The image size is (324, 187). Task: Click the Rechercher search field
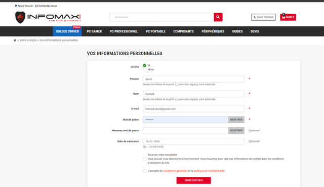161,17
